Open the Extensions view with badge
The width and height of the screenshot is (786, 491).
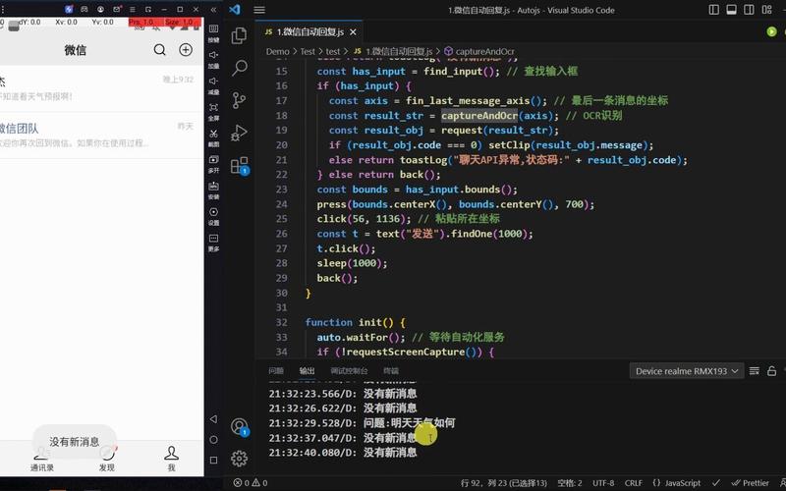pyautogui.click(x=239, y=165)
